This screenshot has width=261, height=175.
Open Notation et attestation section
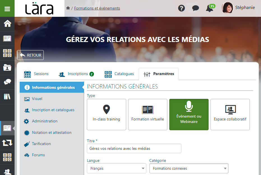tap(52, 132)
